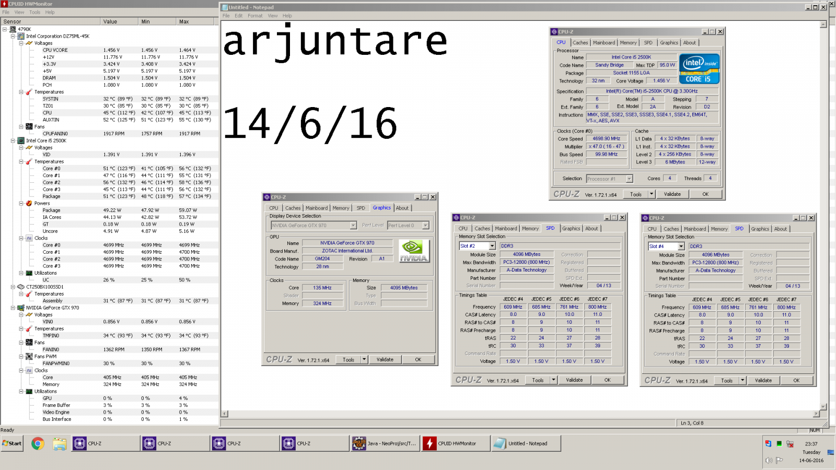Click the Java NeoProj taskbar icon
Viewport: 836px width, 470px height.
(x=385, y=443)
